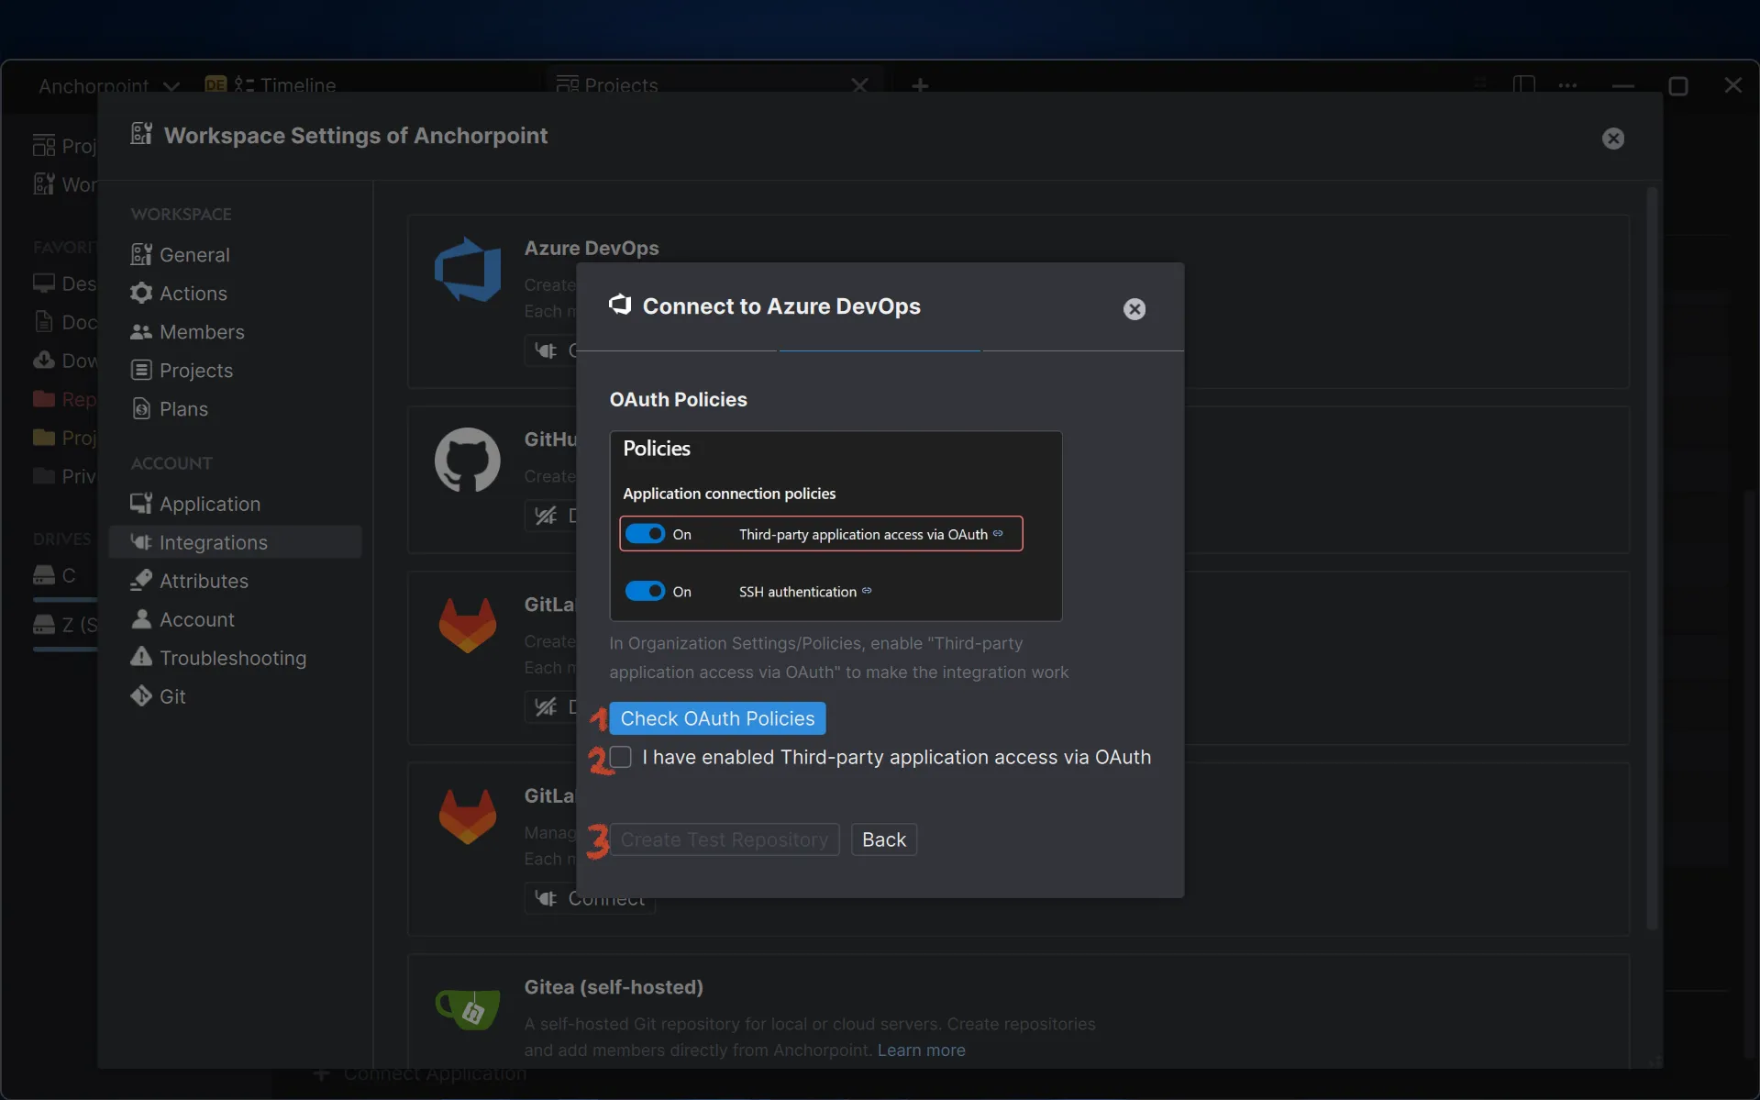The width and height of the screenshot is (1760, 1100).
Task: Click the Gitea teacup logo
Action: (468, 1009)
